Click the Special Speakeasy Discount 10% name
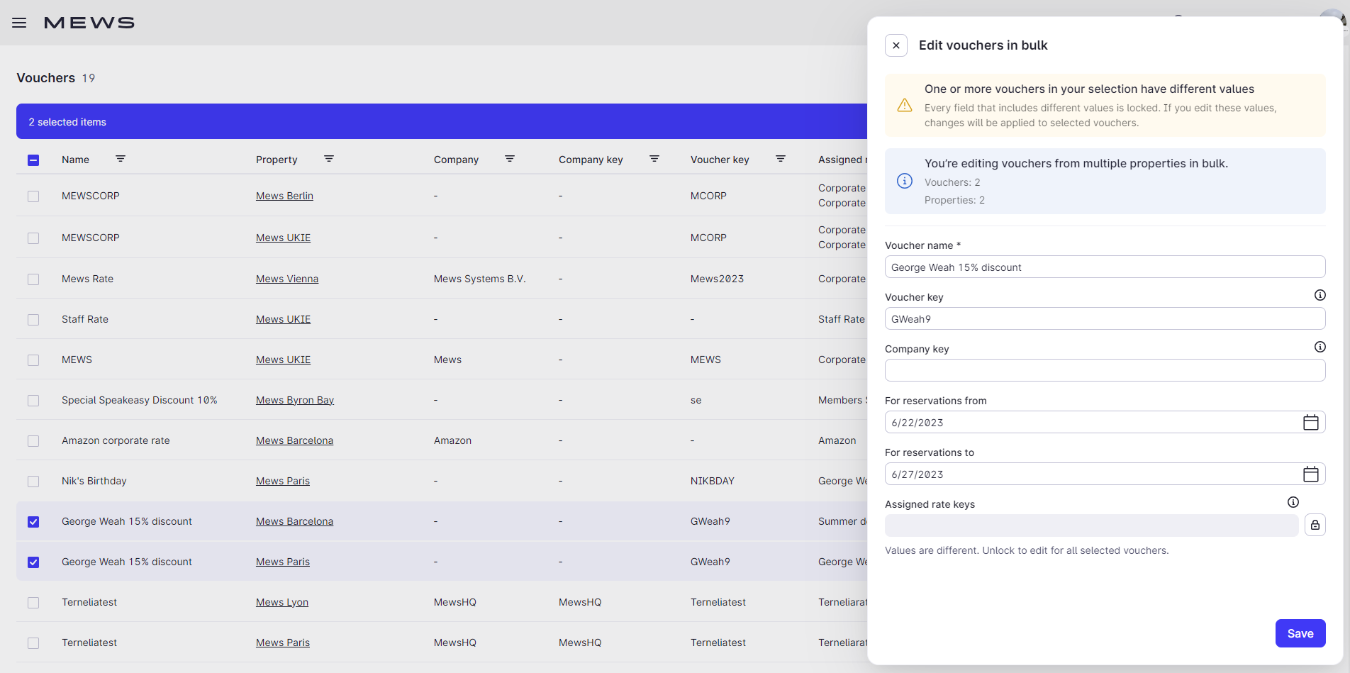Viewport: 1350px width, 673px height. click(x=140, y=400)
